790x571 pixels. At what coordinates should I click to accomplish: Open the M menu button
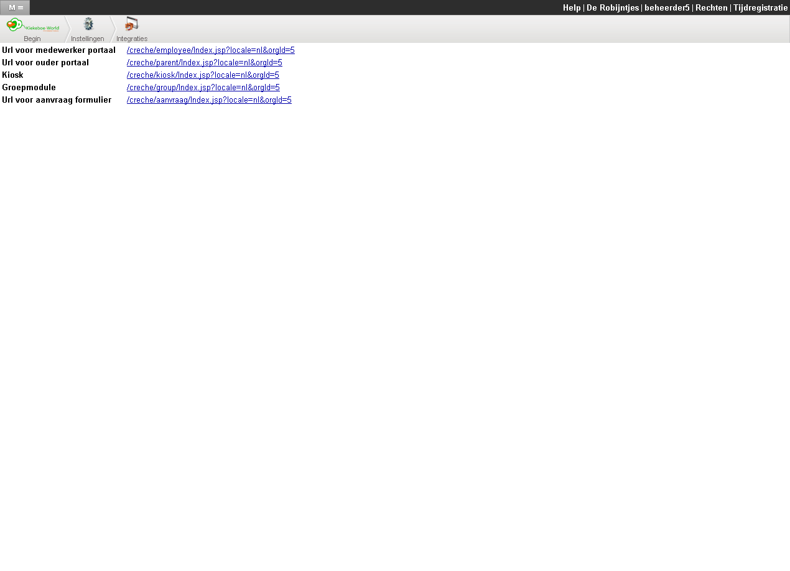pos(15,7)
